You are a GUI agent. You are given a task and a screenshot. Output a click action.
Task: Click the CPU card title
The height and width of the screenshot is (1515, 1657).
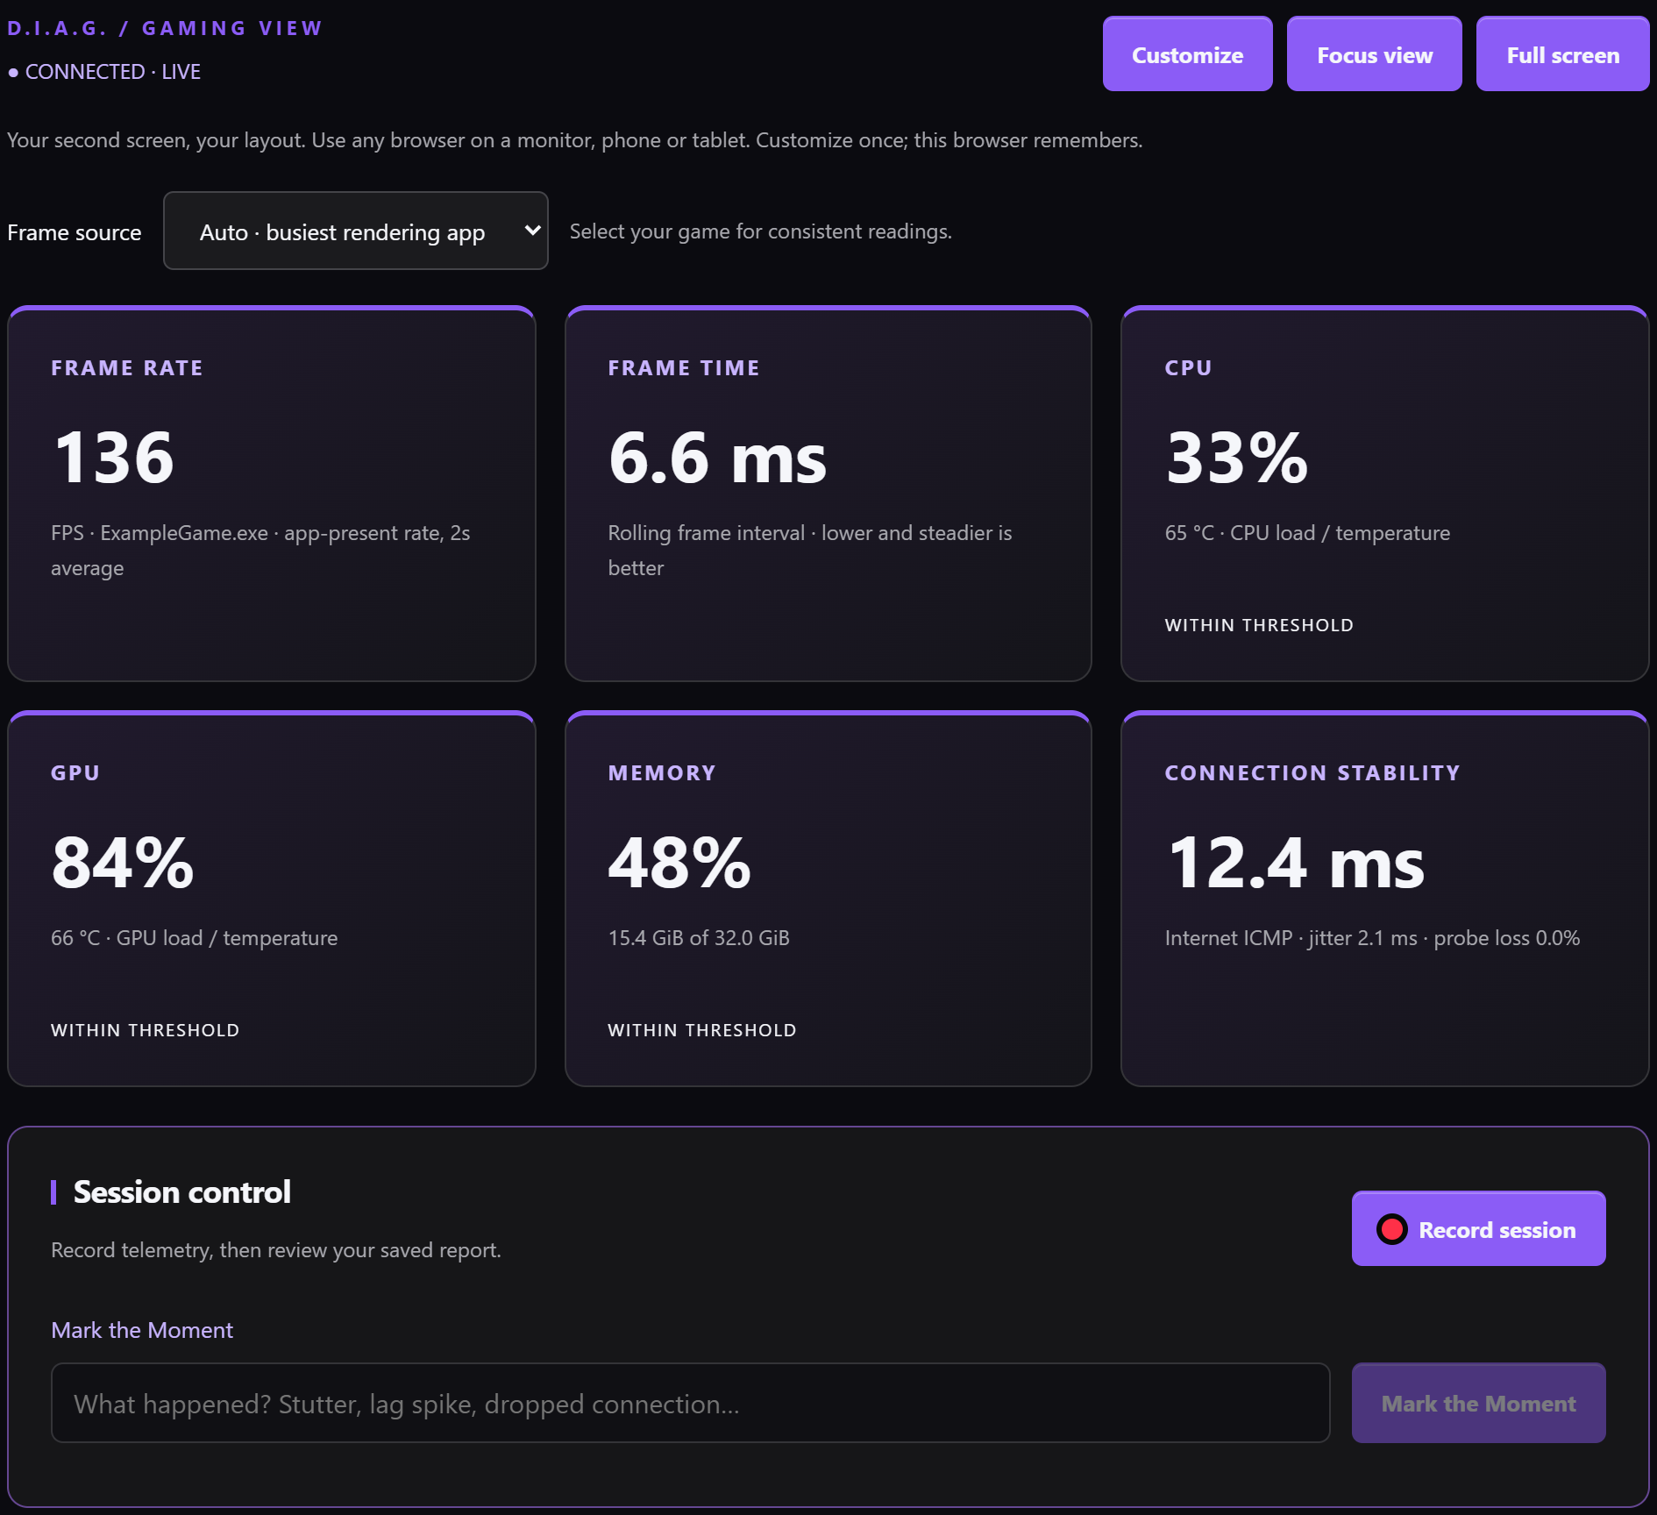(x=1188, y=368)
